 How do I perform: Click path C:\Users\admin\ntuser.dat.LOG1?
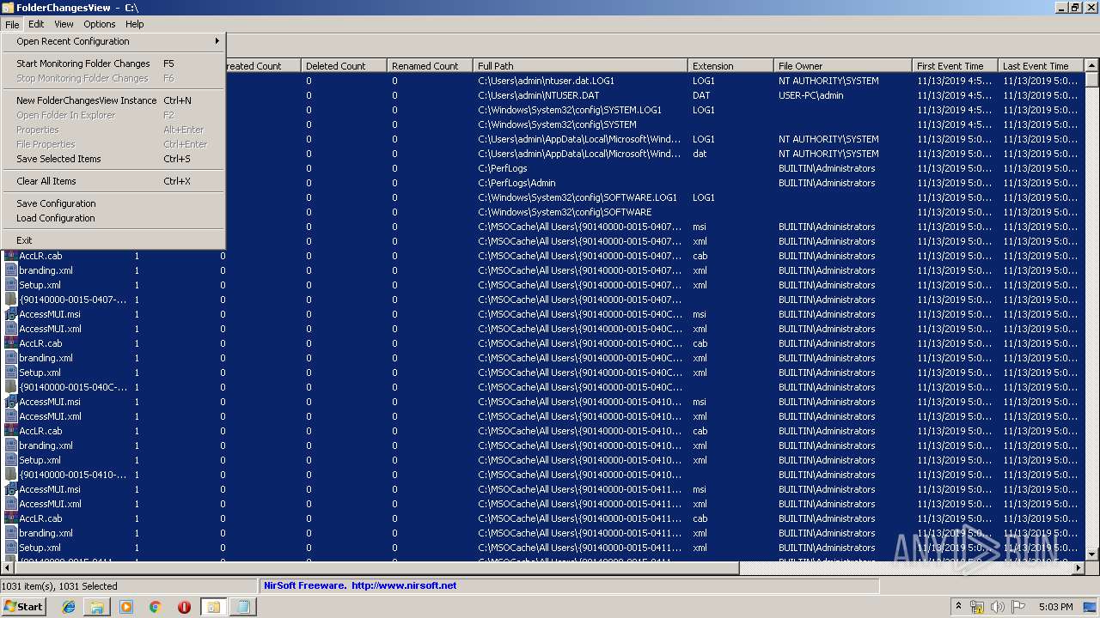(546, 81)
